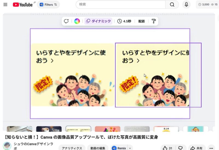
Task: Click the 検索 search field
Action: click(x=121, y=4)
